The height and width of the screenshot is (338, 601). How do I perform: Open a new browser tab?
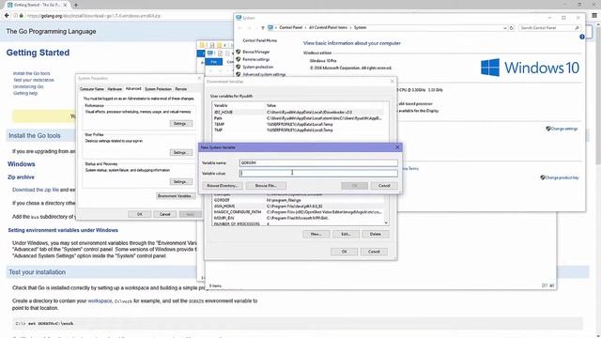[x=76, y=5]
